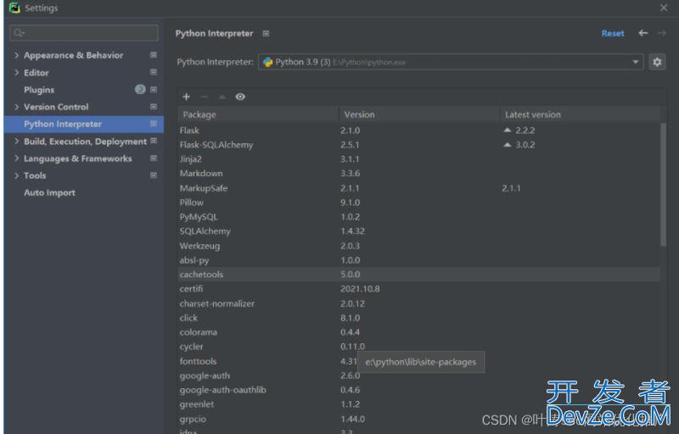
Task: Click the add package plus icon
Action: [x=186, y=97]
